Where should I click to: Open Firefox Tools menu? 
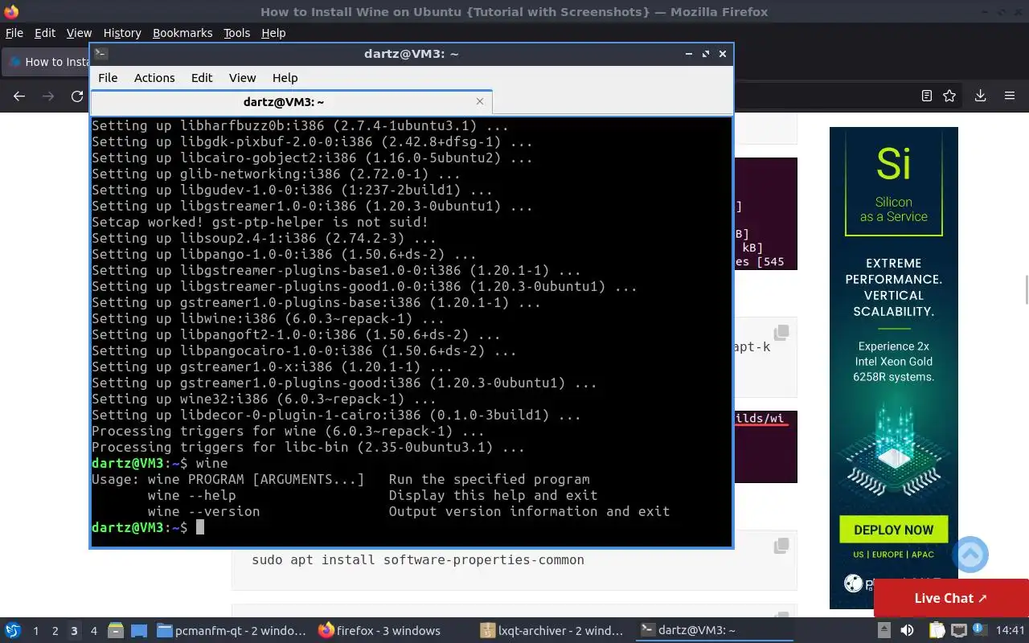(x=236, y=33)
